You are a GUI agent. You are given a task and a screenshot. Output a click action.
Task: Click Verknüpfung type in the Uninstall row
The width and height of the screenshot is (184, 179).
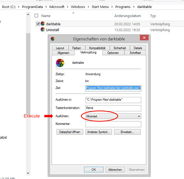coord(160,30)
